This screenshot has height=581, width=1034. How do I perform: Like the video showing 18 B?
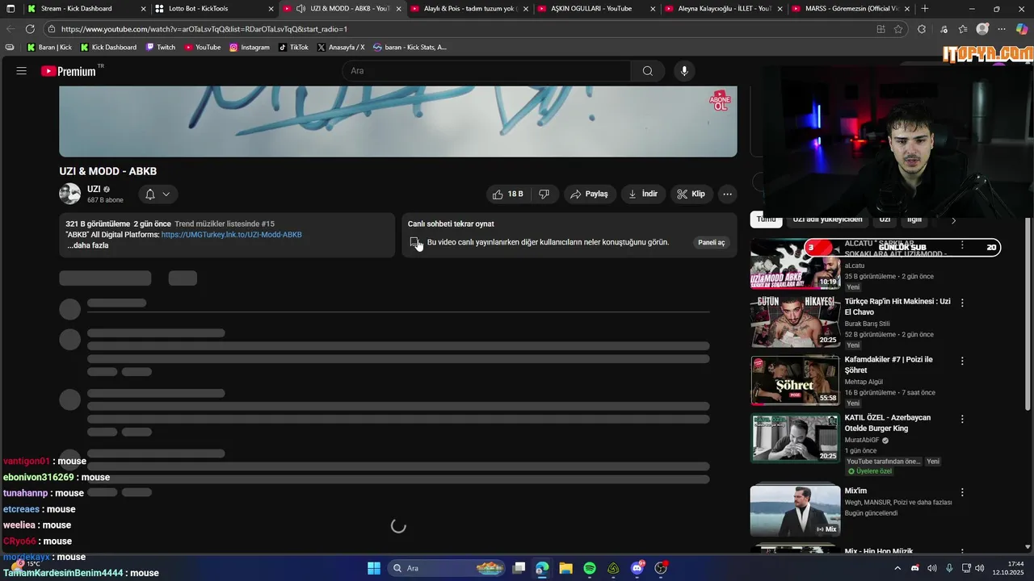[x=507, y=194]
